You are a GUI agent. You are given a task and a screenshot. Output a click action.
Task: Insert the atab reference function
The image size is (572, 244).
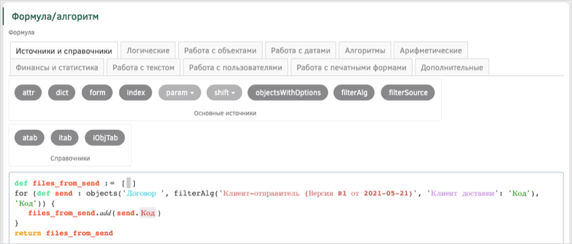pyautogui.click(x=29, y=138)
